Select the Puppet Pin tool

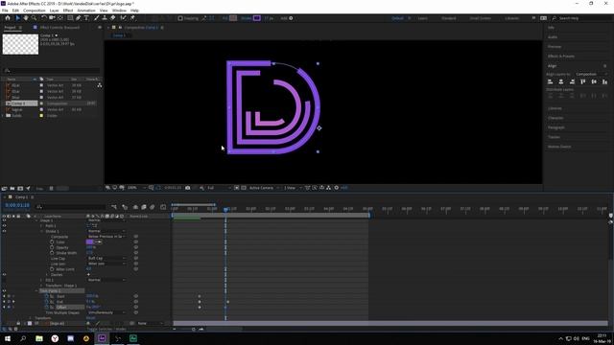(x=132, y=18)
